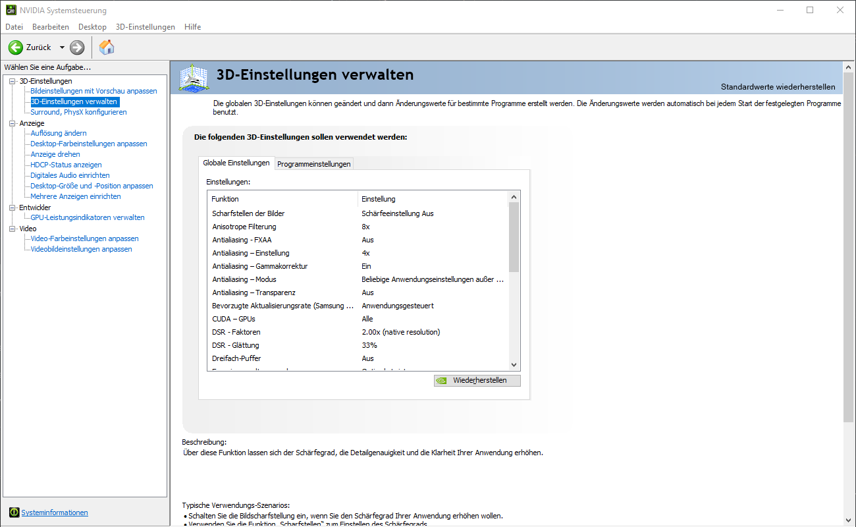The height and width of the screenshot is (527, 856).
Task: Open the 3D-Einstellungen menu
Action: pyautogui.click(x=146, y=27)
